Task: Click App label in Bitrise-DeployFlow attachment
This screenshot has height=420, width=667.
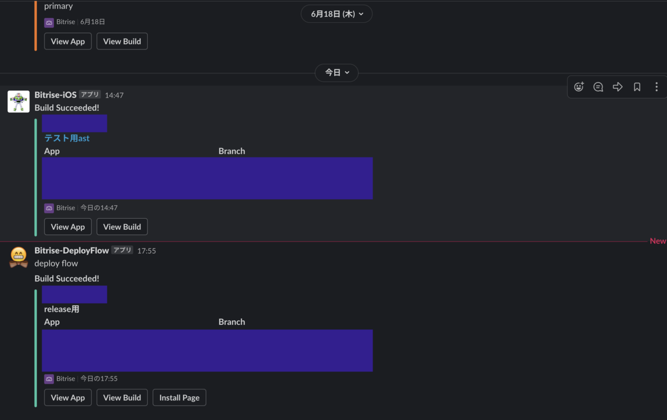Action: click(x=52, y=322)
